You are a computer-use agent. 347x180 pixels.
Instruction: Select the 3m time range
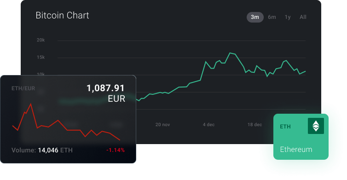tap(255, 17)
